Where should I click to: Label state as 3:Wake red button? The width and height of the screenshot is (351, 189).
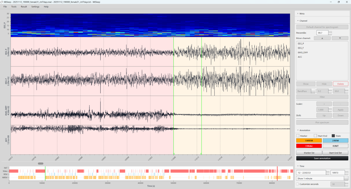point(309,146)
